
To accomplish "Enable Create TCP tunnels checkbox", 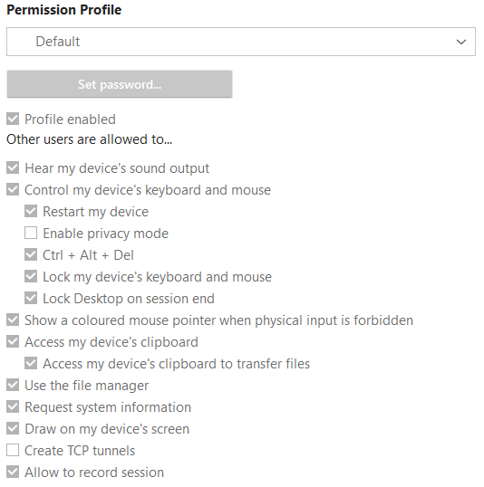I will point(13,451).
